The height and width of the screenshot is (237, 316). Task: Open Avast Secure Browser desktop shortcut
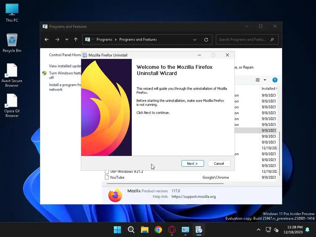point(12,75)
